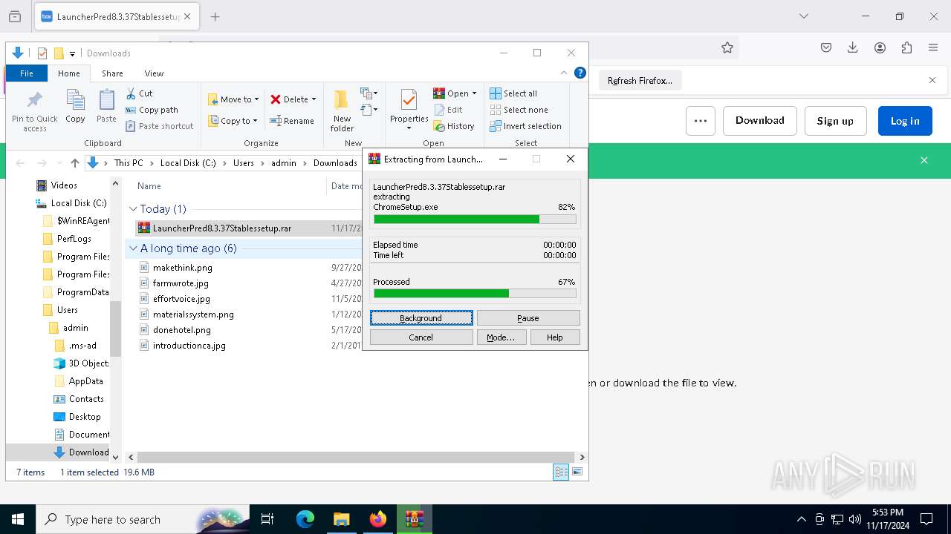The width and height of the screenshot is (951, 534).
Task: Click the Background button in WinRAR dialog
Action: (x=421, y=318)
